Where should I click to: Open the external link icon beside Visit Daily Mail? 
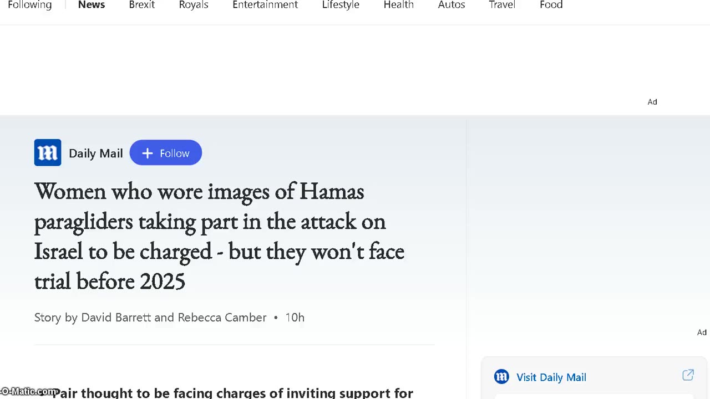click(688, 376)
